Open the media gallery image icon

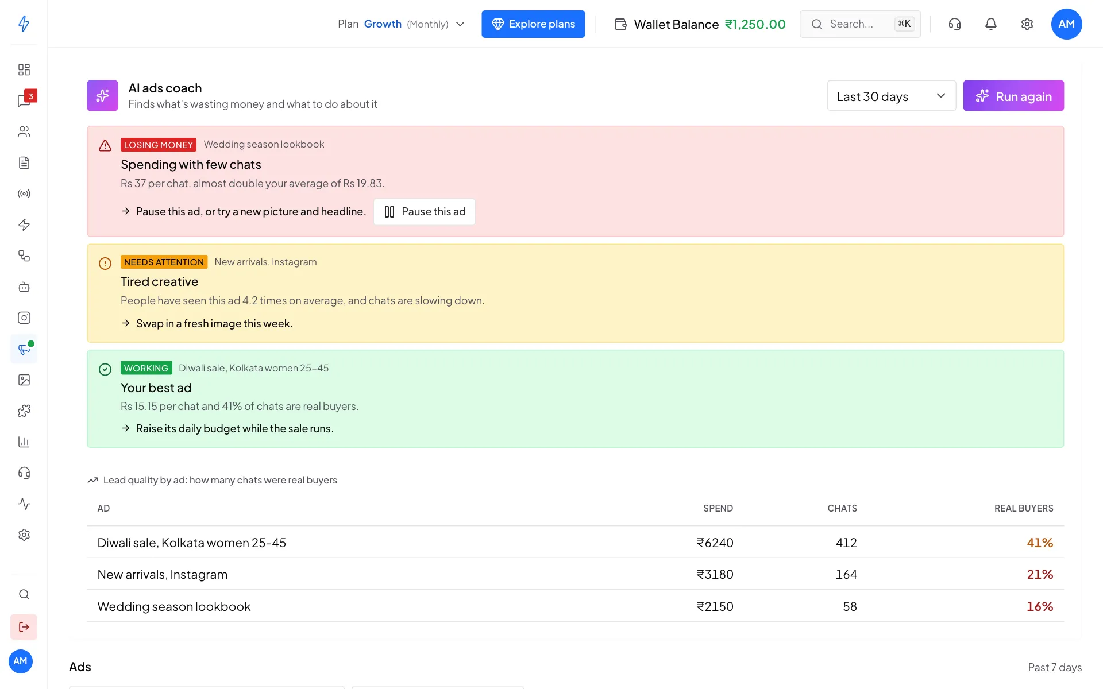tap(24, 380)
